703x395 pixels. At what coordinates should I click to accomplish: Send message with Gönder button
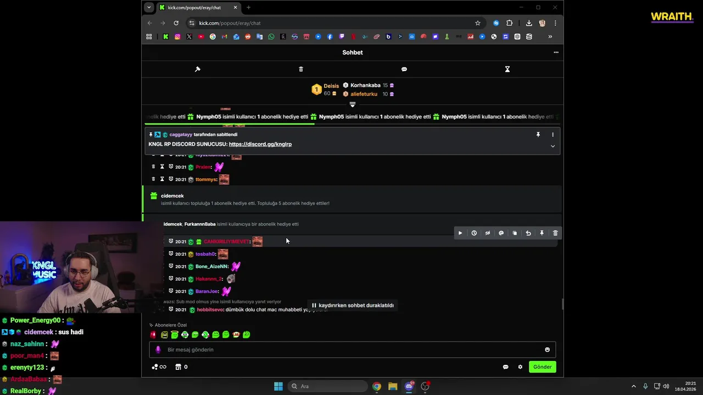(543, 367)
